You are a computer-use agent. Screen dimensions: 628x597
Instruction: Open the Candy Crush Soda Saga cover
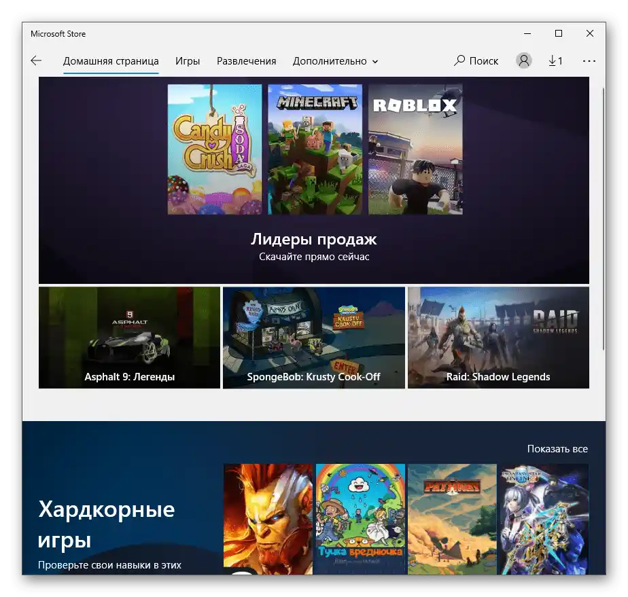pos(215,149)
